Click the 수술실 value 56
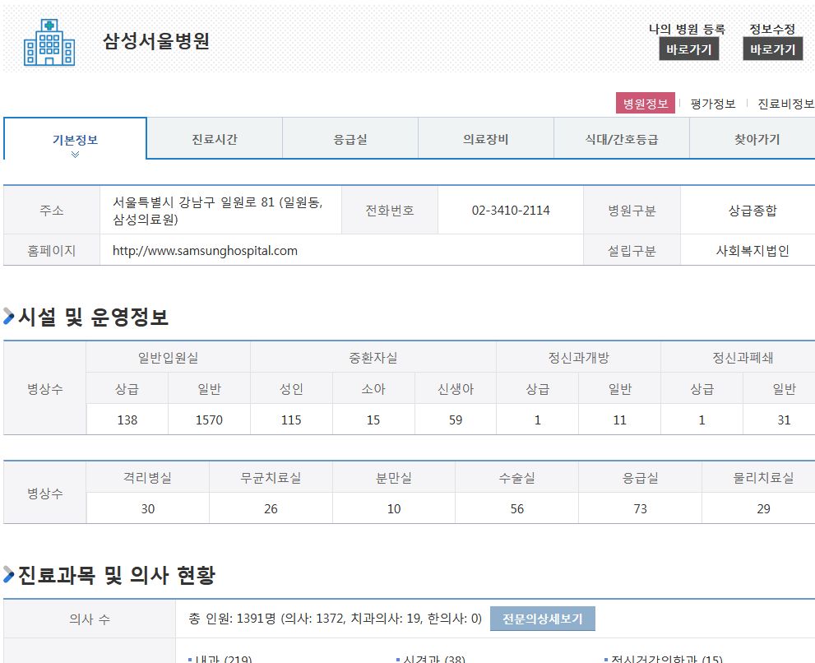Screen dimensions: 815x663 [517, 508]
